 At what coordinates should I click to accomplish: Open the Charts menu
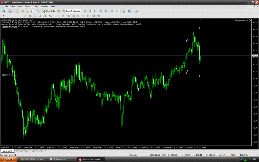click(x=28, y=6)
